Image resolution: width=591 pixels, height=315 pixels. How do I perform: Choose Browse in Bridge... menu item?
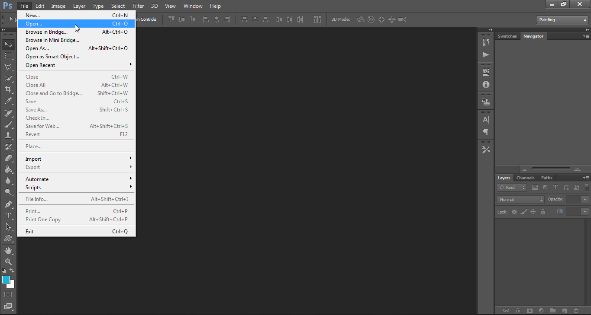pos(76,32)
